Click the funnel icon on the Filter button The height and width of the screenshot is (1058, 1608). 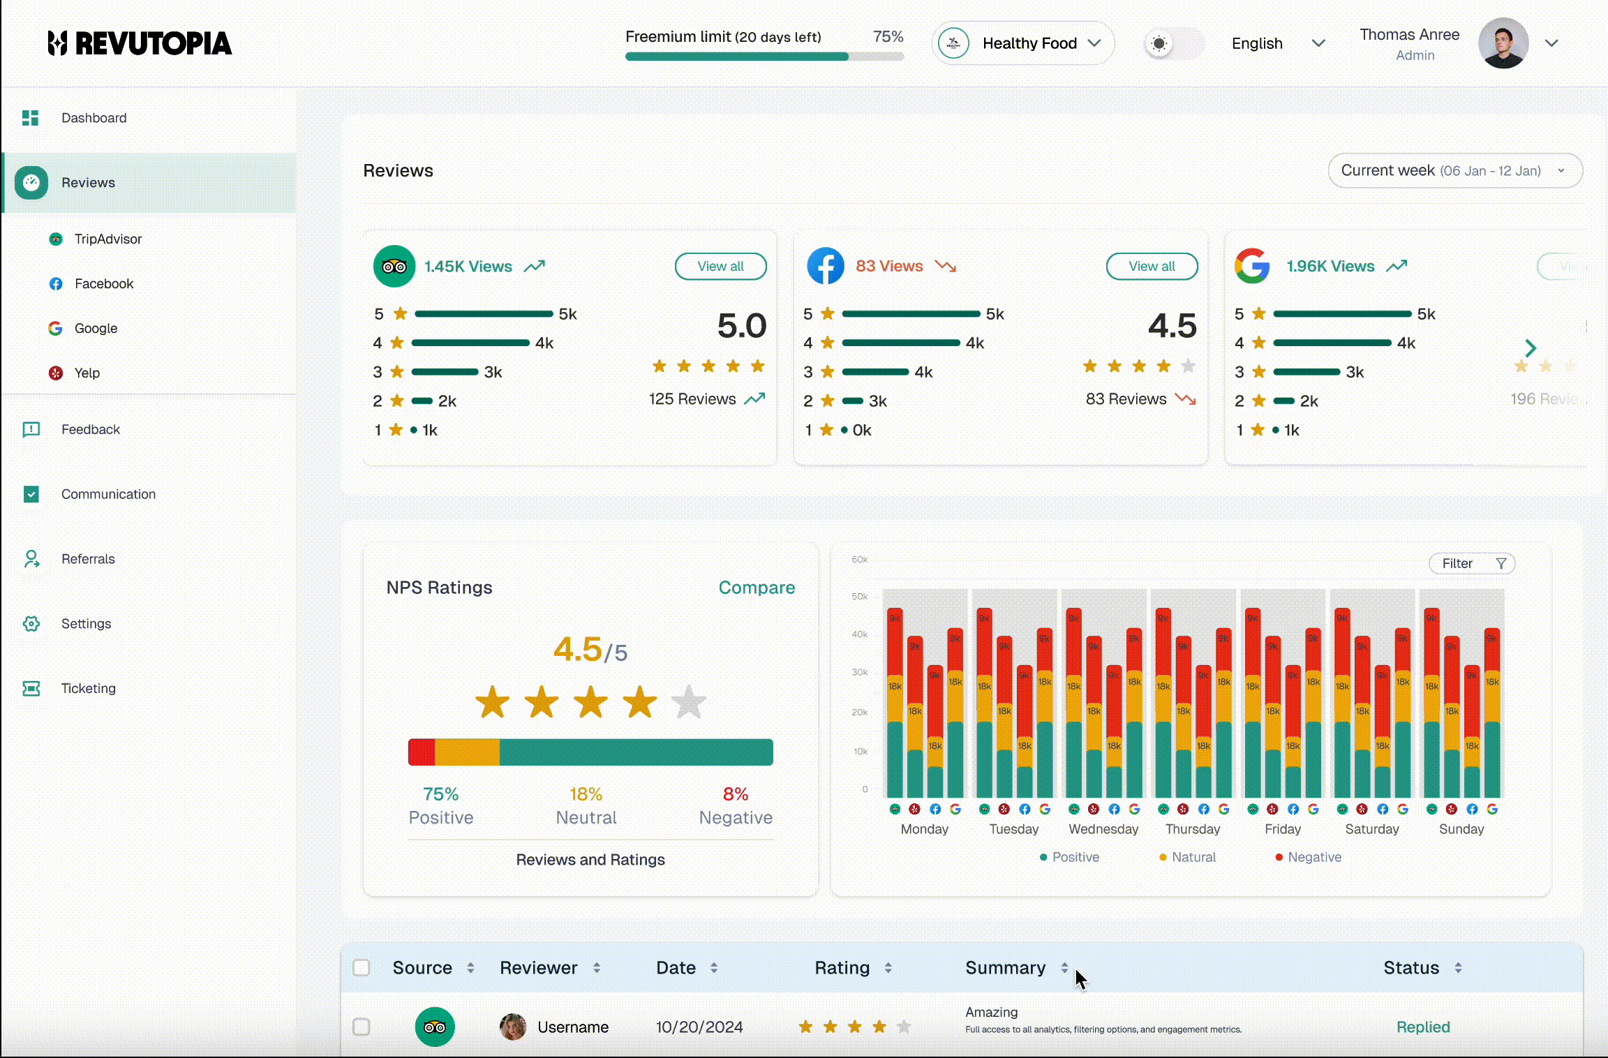click(x=1501, y=563)
